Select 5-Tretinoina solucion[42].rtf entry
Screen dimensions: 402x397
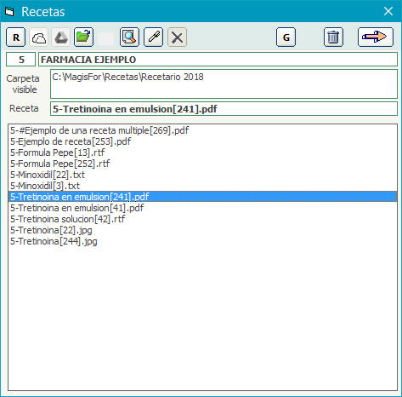coord(68,219)
